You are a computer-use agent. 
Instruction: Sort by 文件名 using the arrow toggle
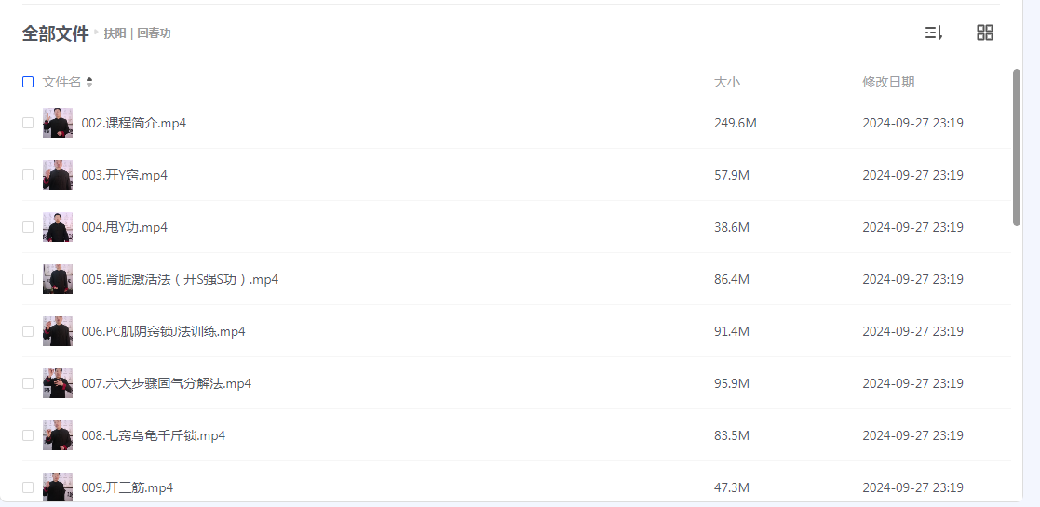[x=89, y=82]
